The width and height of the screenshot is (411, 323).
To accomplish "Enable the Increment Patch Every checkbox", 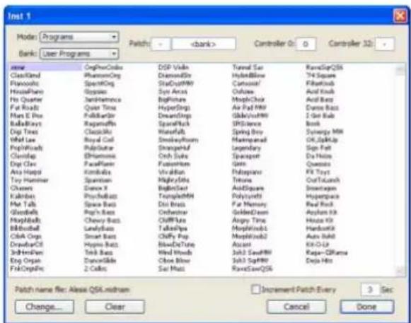I will [255, 290].
